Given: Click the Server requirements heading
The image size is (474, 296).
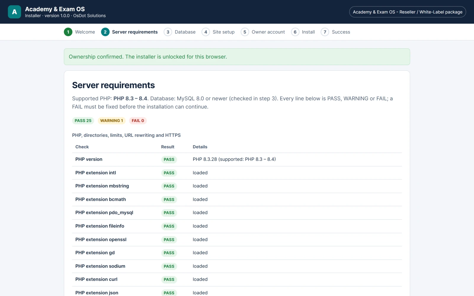Looking at the screenshot, I should click(x=113, y=85).
